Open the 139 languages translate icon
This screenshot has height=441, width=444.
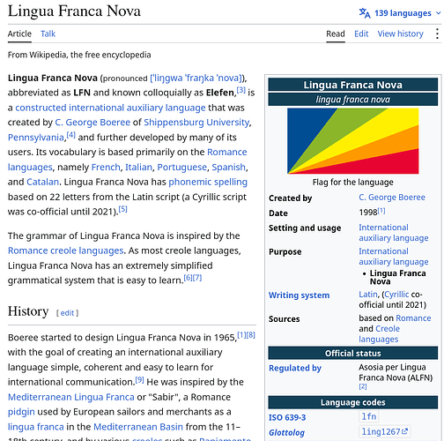click(365, 13)
